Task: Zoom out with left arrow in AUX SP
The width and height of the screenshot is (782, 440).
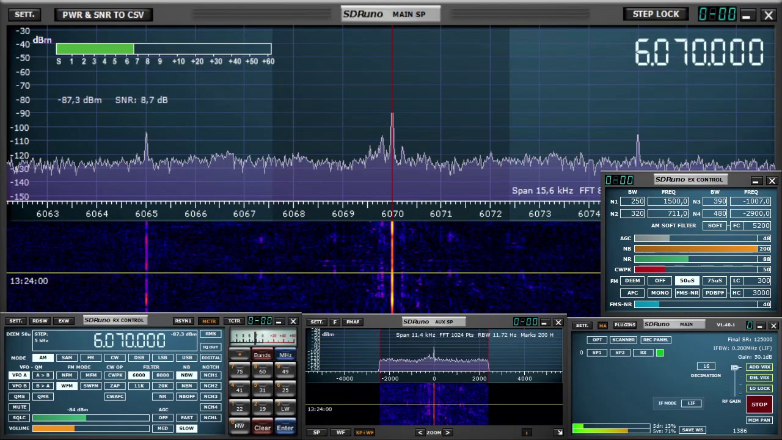Action: pos(420,433)
